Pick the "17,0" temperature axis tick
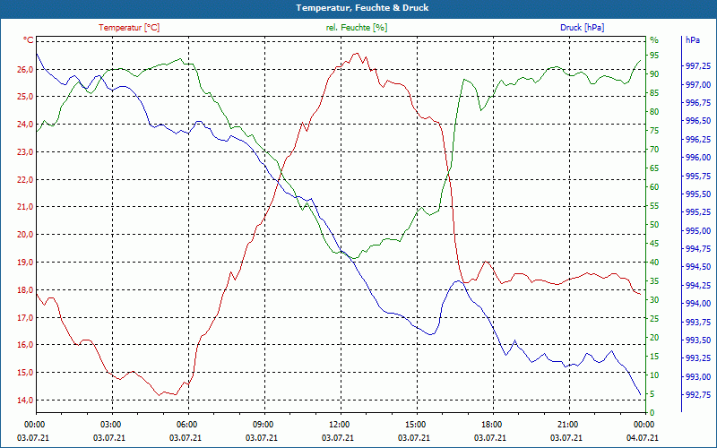Screen dimensions: 717x448 coord(25,317)
